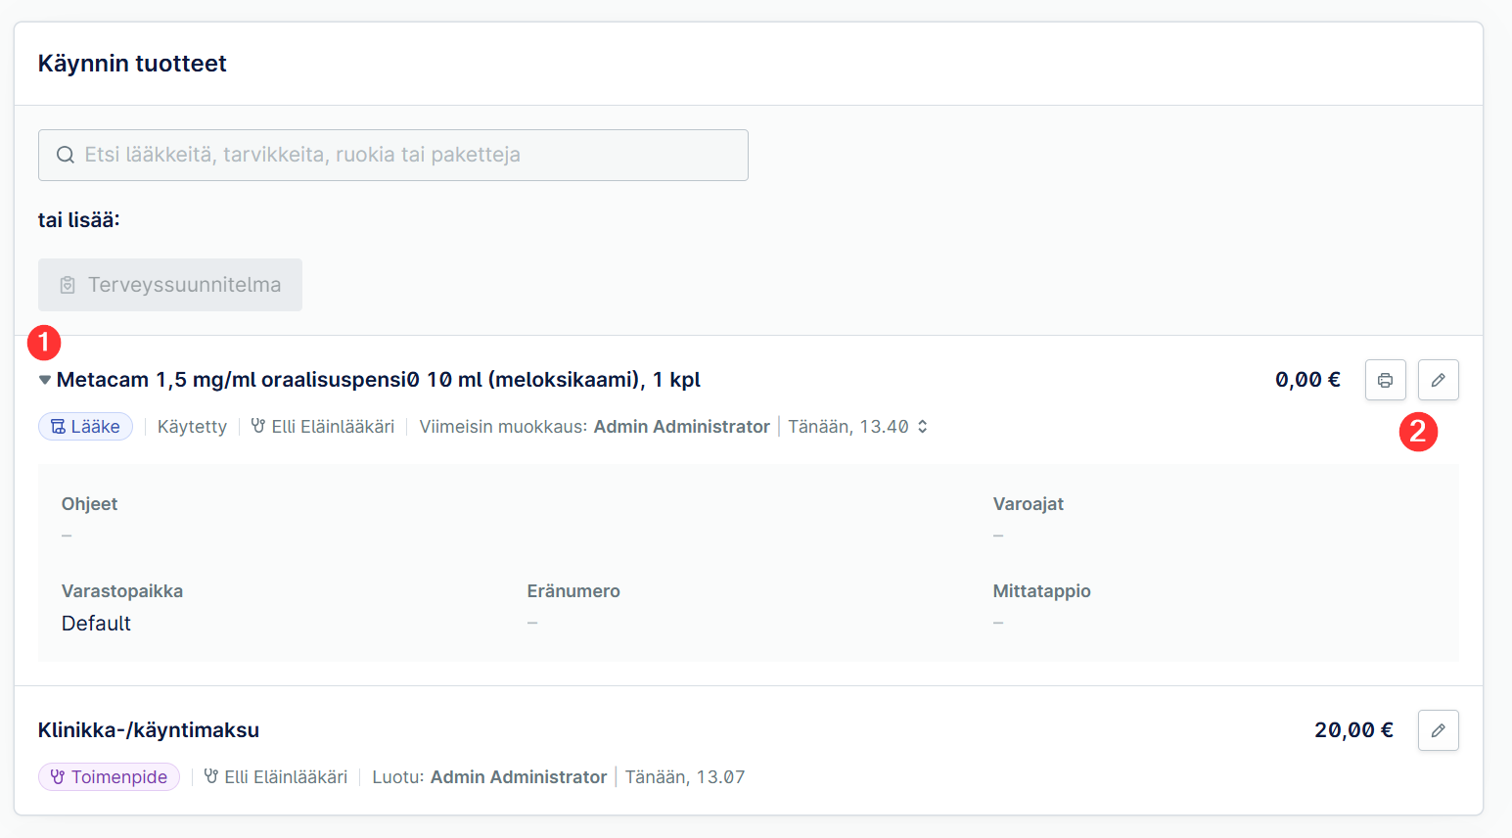Click the print icon on Metacam row

1385,380
